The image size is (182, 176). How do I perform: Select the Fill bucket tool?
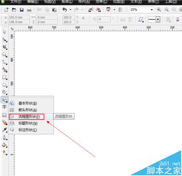[x=5, y=145]
